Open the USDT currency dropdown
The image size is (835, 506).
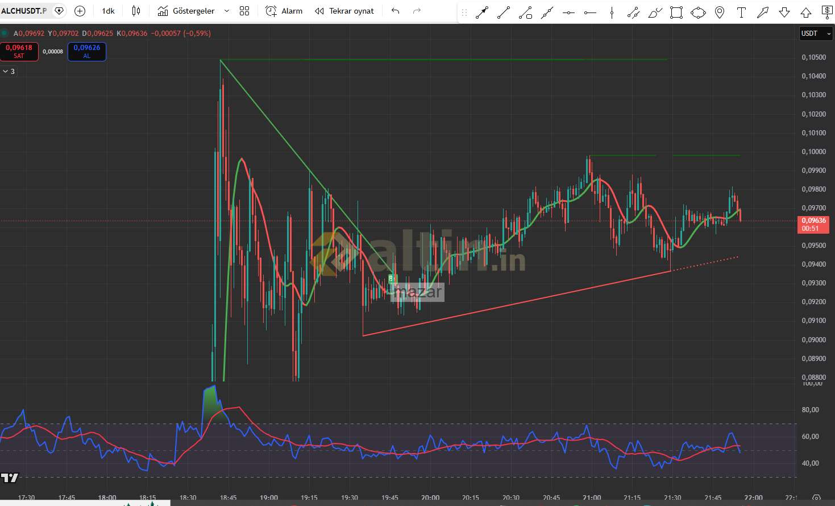click(x=816, y=34)
